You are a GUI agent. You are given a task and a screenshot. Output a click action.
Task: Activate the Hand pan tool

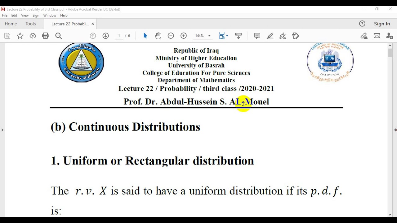tap(158, 36)
